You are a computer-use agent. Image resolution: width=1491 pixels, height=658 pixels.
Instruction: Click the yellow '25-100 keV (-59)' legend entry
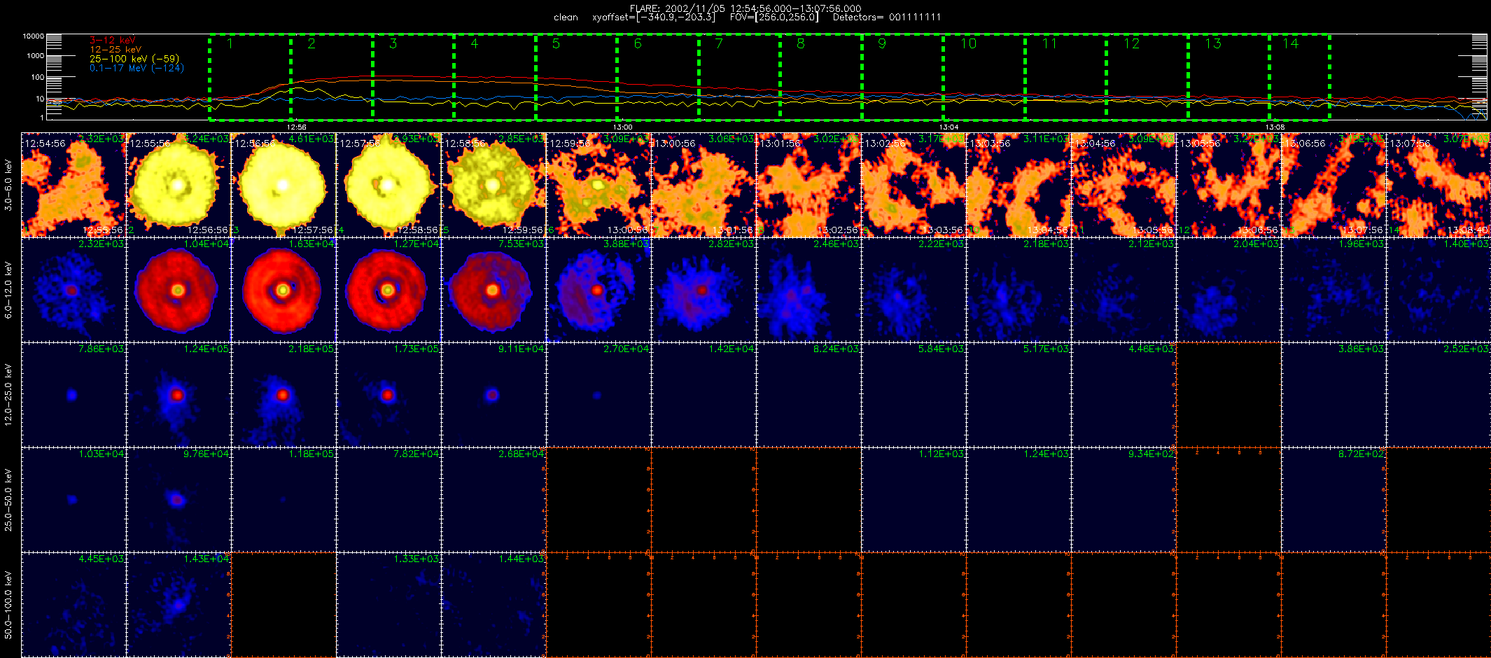click(134, 59)
